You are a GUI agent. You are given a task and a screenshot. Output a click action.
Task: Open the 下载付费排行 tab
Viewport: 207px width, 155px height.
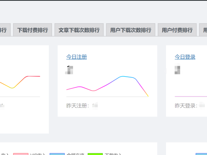pyautogui.click(x=33, y=30)
